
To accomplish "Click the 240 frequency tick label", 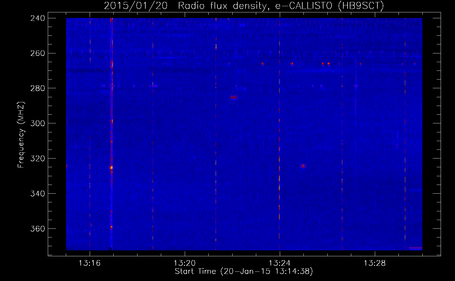I will (x=37, y=18).
